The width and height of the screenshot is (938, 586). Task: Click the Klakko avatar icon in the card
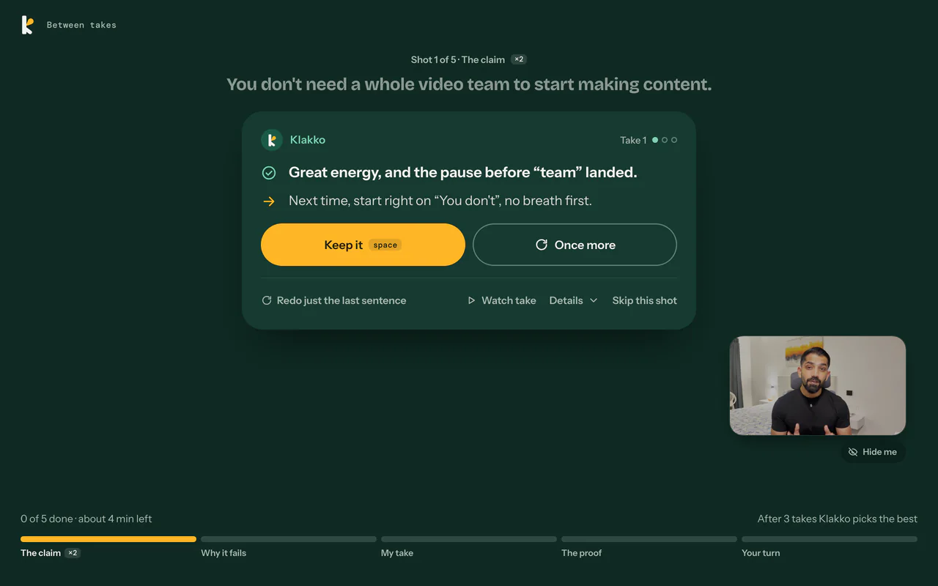(272, 140)
